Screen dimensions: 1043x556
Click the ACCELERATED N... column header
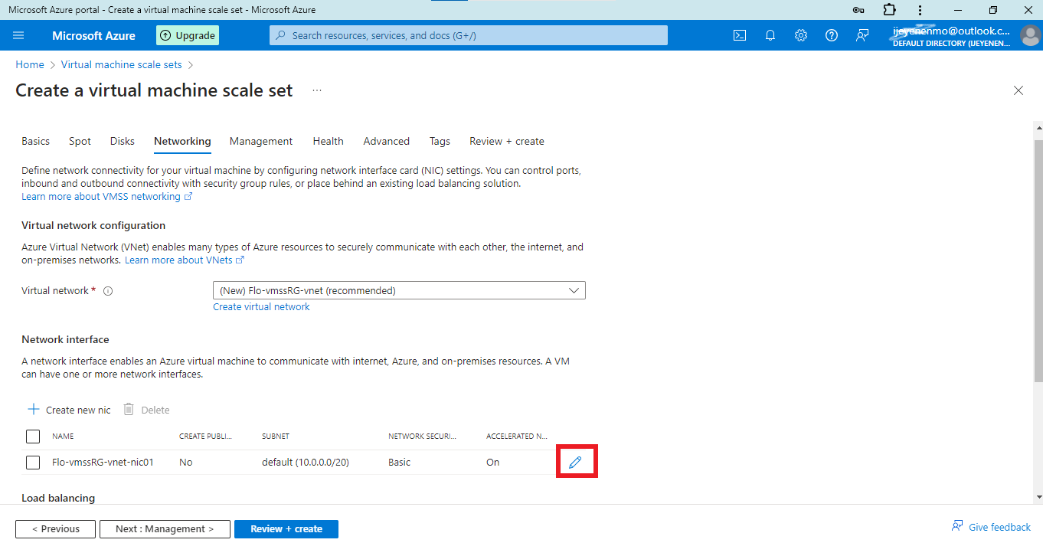click(x=516, y=436)
